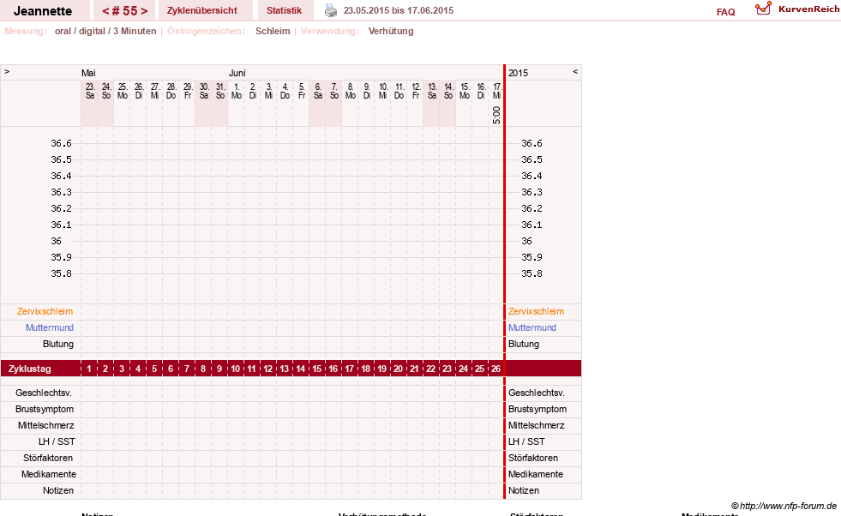Click the '>' expander above the chart

[7, 71]
